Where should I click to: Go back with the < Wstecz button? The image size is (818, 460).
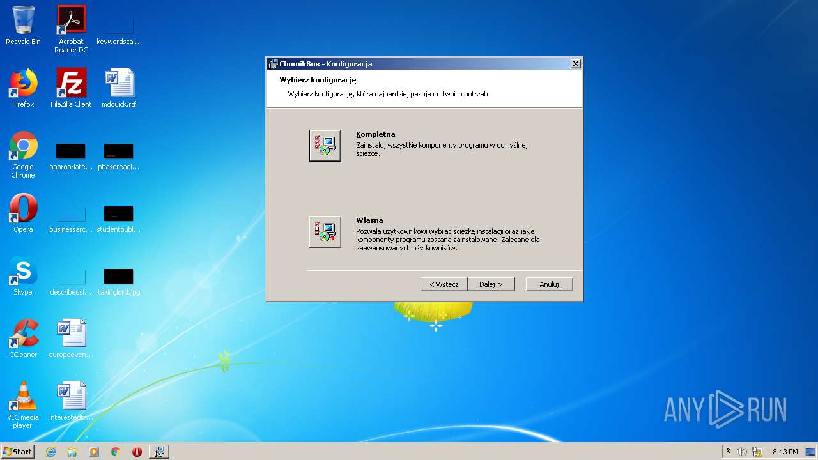click(x=444, y=284)
